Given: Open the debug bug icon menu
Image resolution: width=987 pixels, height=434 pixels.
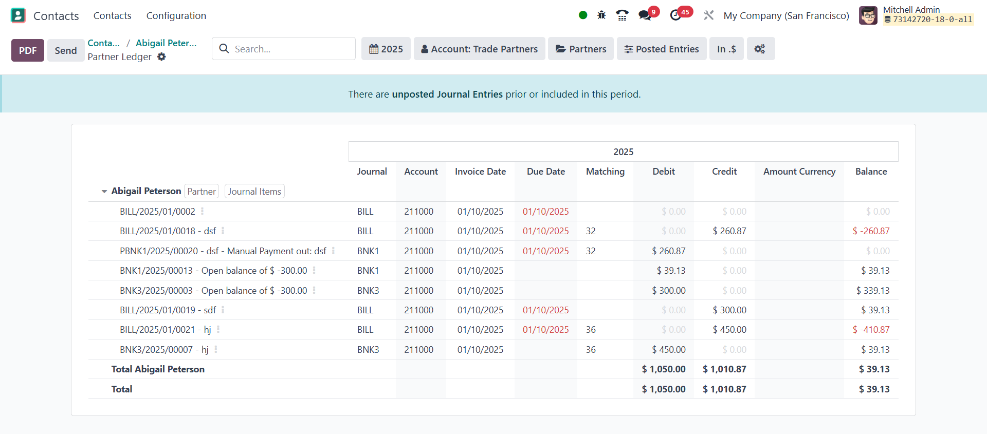Looking at the screenshot, I should [601, 15].
